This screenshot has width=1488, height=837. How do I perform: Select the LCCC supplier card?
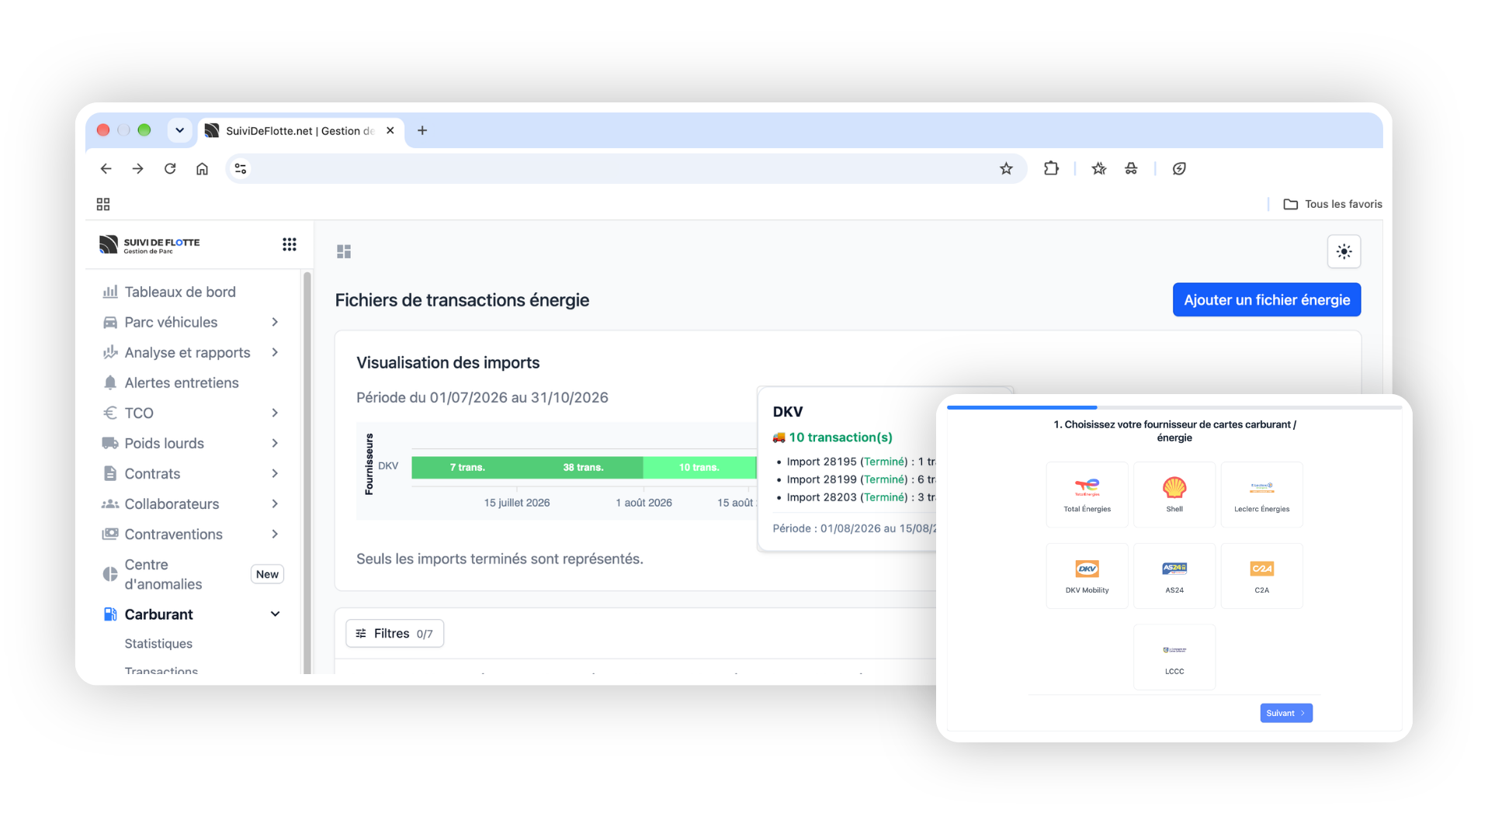[x=1174, y=657]
